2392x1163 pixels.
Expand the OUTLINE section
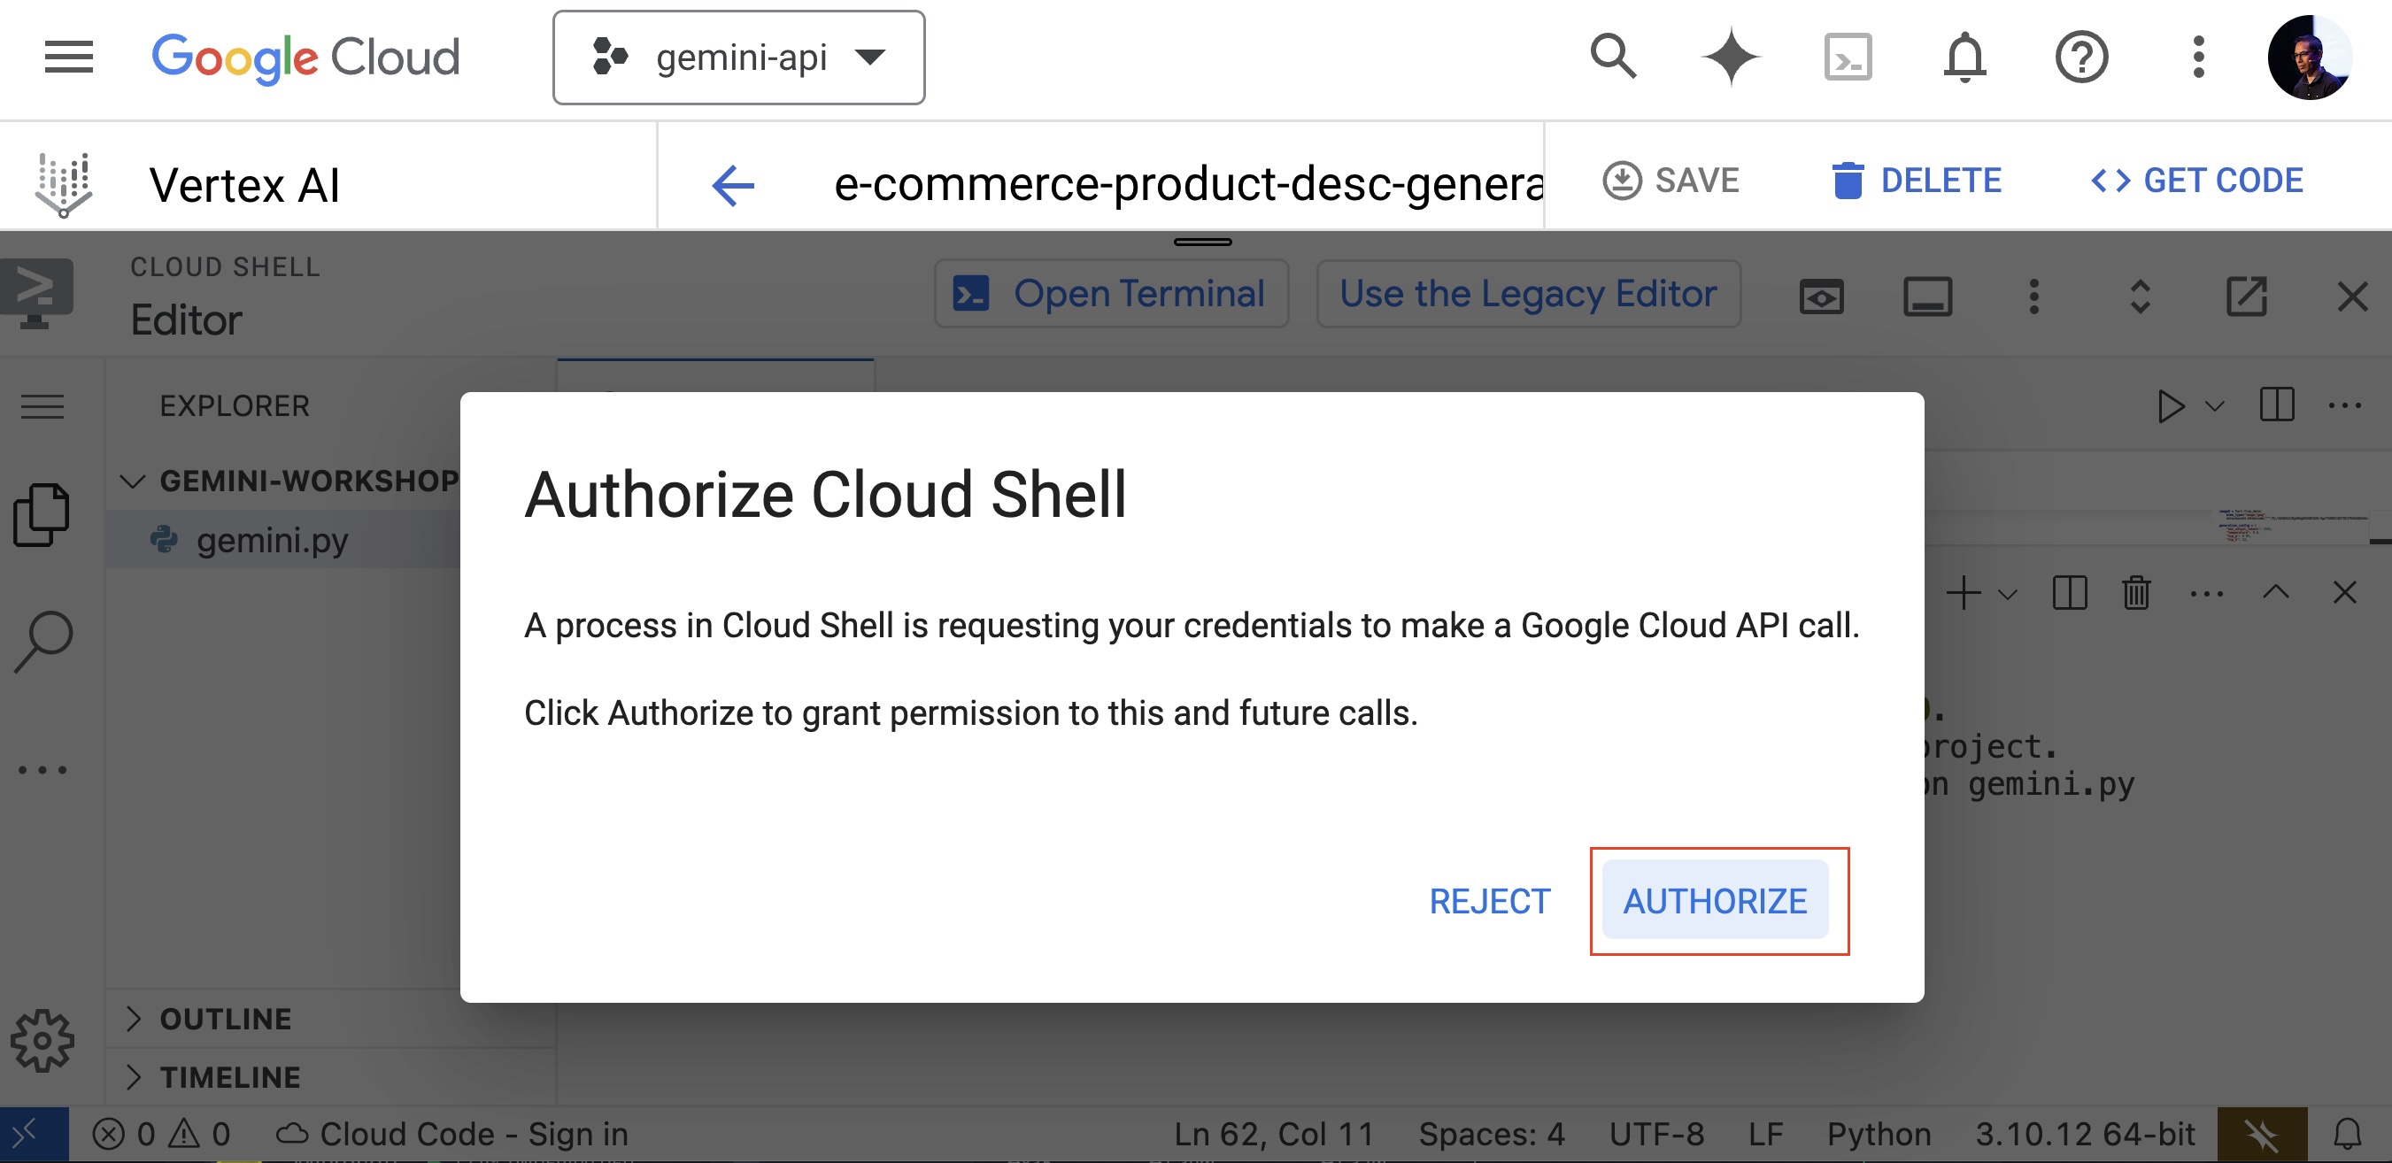pos(226,1018)
